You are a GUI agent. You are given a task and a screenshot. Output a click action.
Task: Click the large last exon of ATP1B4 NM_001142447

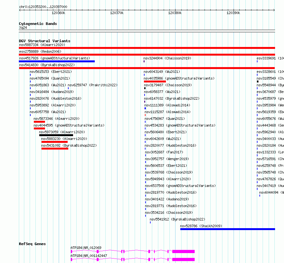(x=183, y=259)
